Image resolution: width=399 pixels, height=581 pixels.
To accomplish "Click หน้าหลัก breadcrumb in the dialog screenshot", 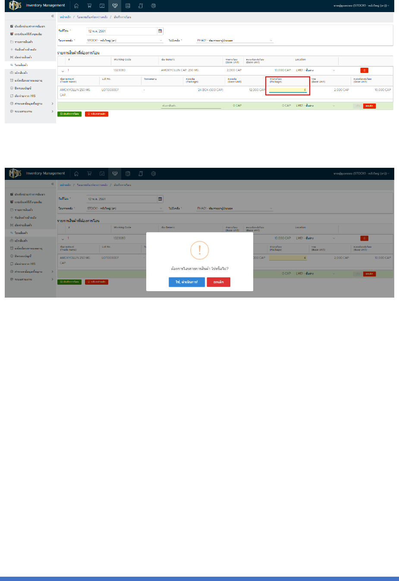I will pyautogui.click(x=65, y=185).
